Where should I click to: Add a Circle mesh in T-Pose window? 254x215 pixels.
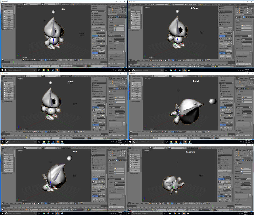(x=136, y=15)
